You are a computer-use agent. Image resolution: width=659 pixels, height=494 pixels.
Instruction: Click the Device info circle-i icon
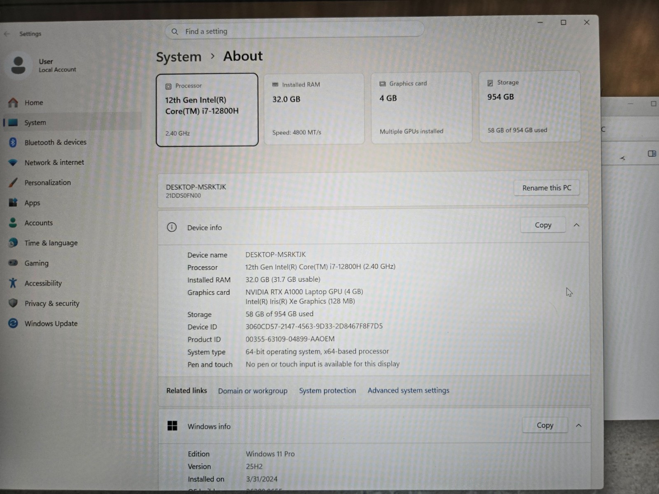point(172,227)
